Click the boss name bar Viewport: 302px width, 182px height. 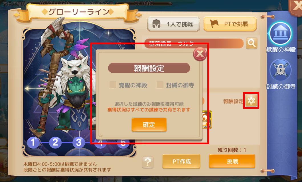pyautogui.click(x=194, y=43)
